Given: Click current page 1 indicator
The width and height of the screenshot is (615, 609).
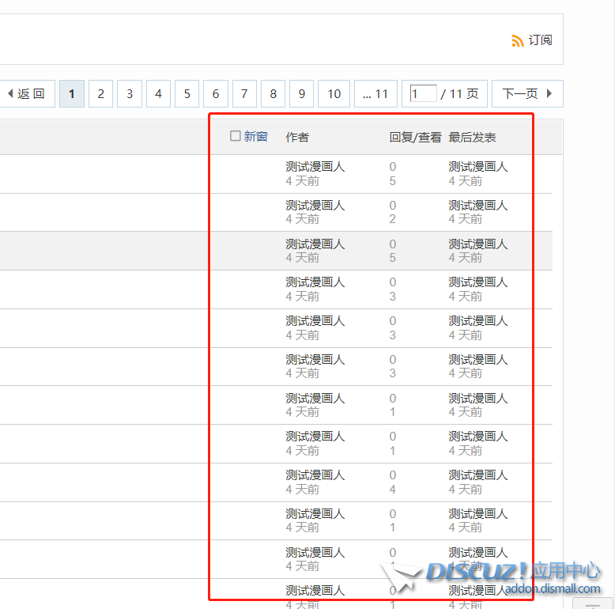Looking at the screenshot, I should pyautogui.click(x=72, y=94).
